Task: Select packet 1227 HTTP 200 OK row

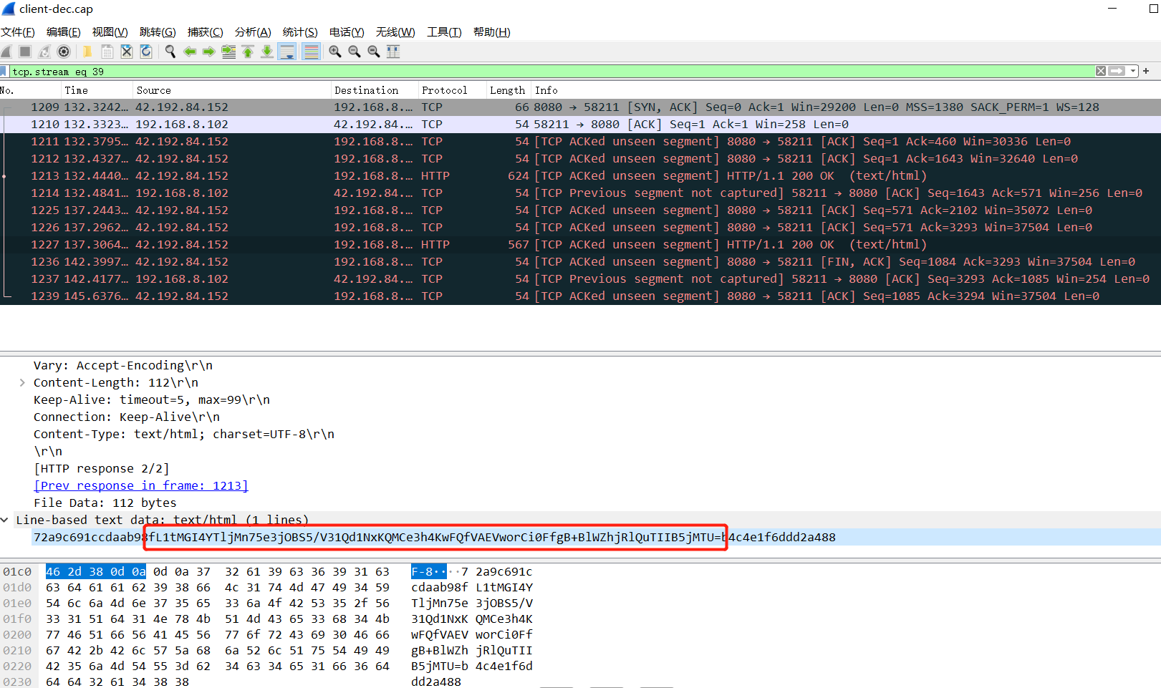Action: pos(580,245)
